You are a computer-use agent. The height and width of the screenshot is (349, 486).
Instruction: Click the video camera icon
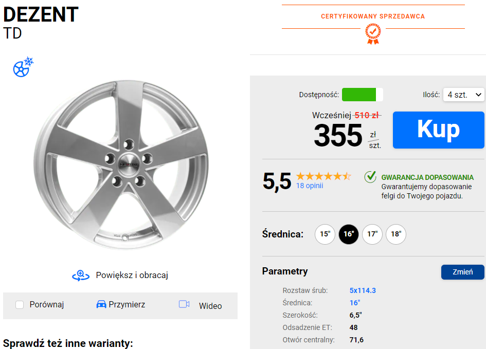tap(184, 304)
